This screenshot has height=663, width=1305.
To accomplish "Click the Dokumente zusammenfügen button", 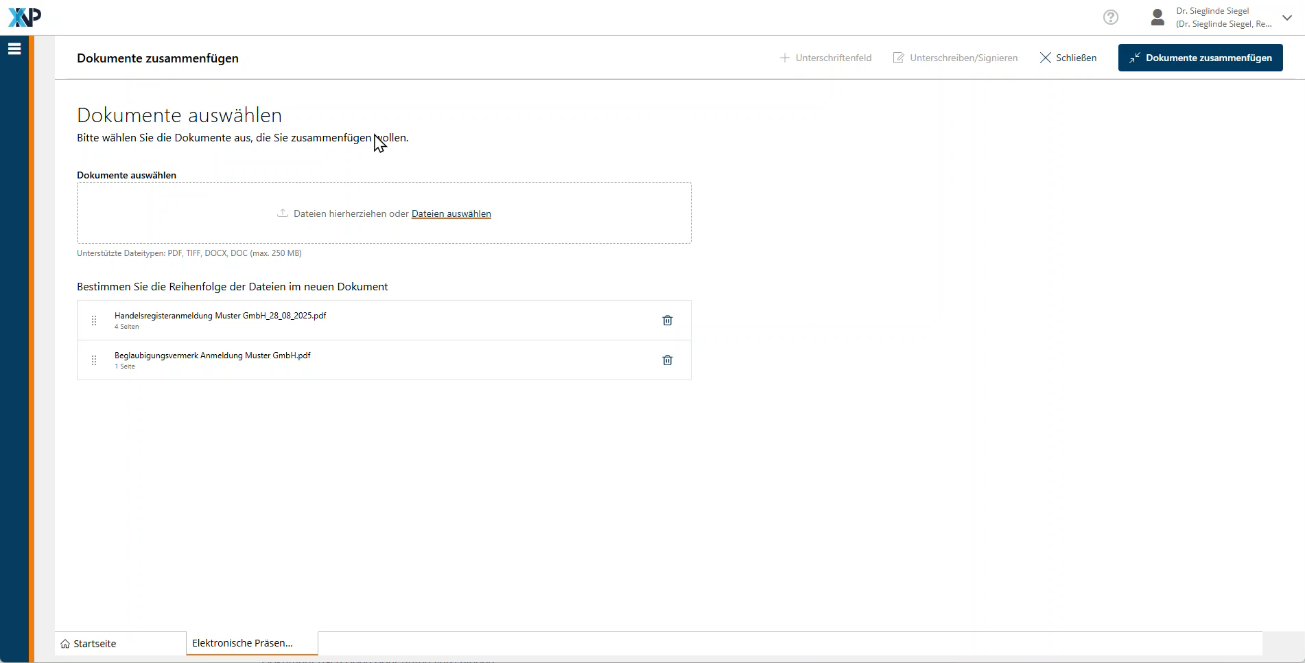I will coord(1200,58).
